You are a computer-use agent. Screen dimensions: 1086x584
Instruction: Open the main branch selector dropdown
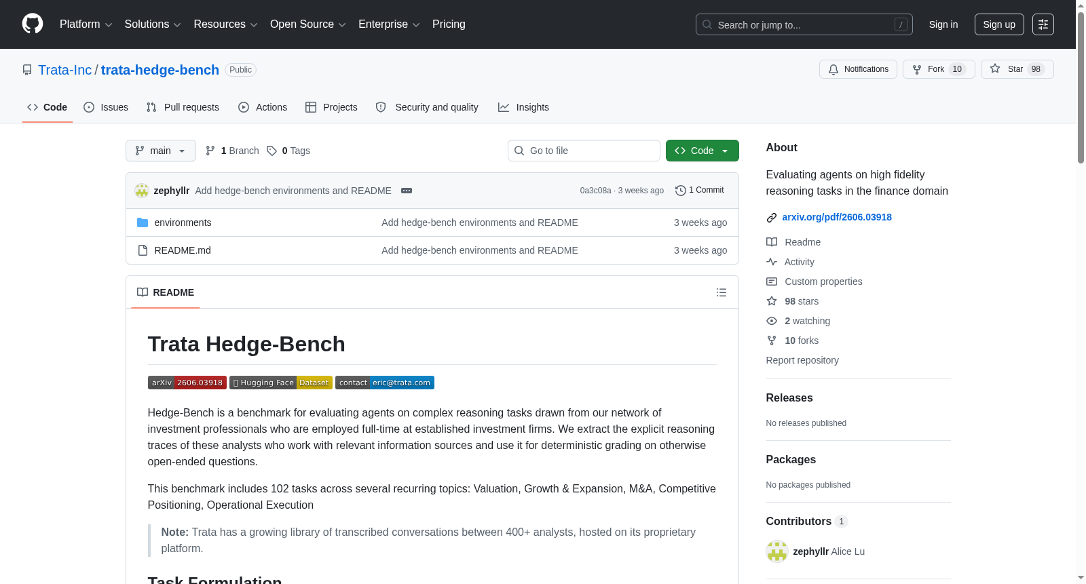click(x=161, y=151)
